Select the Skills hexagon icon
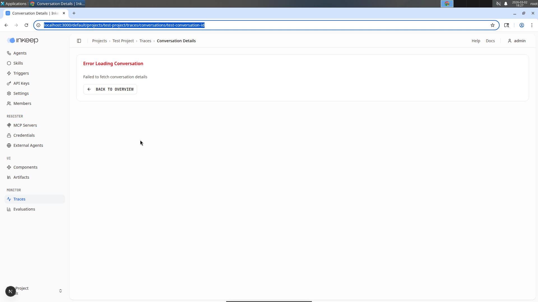The image size is (538, 302). 9,63
